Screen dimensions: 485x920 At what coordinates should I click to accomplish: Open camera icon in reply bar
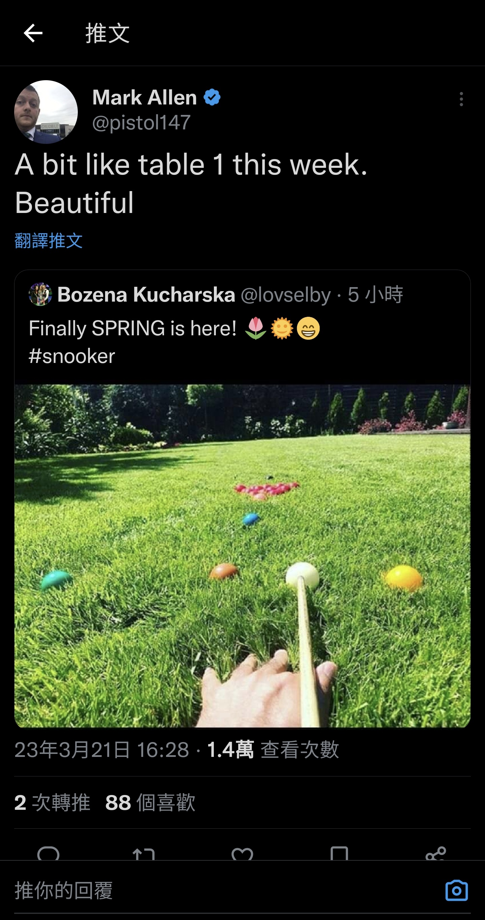point(456,890)
